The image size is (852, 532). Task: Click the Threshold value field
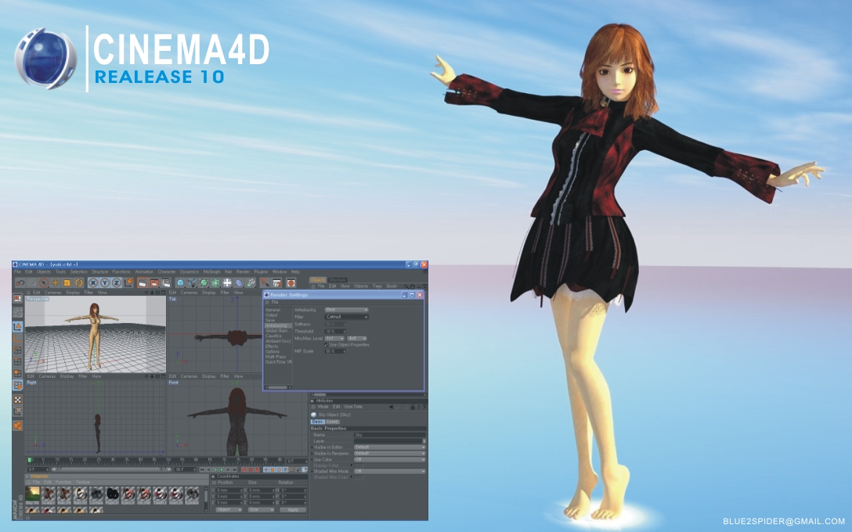pyautogui.click(x=334, y=331)
